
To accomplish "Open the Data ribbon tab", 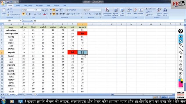I will point(48,5).
